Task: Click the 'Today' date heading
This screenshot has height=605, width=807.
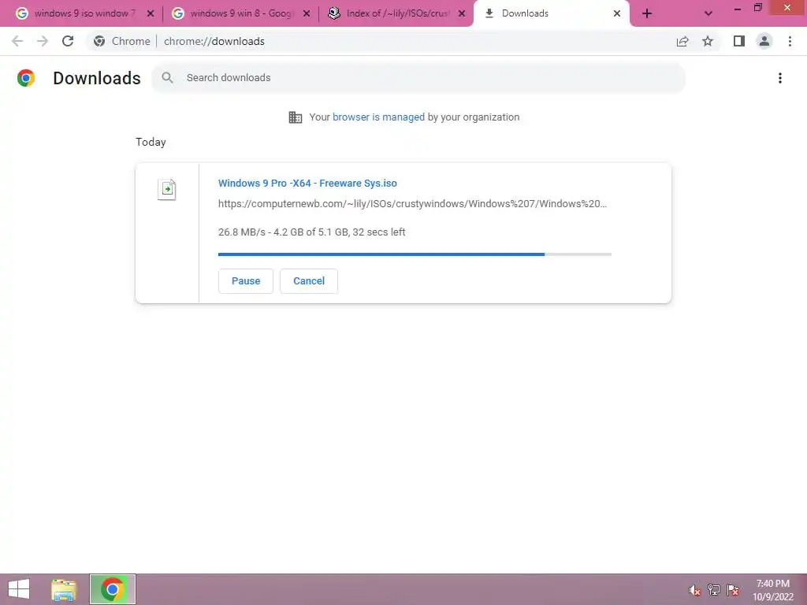Action: [151, 142]
